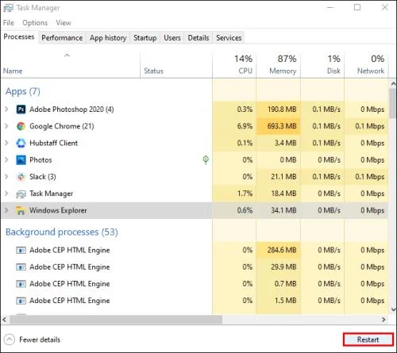Collapse view with Fewer details toggle
Viewport: 397px width, 353px height.
click(32, 340)
